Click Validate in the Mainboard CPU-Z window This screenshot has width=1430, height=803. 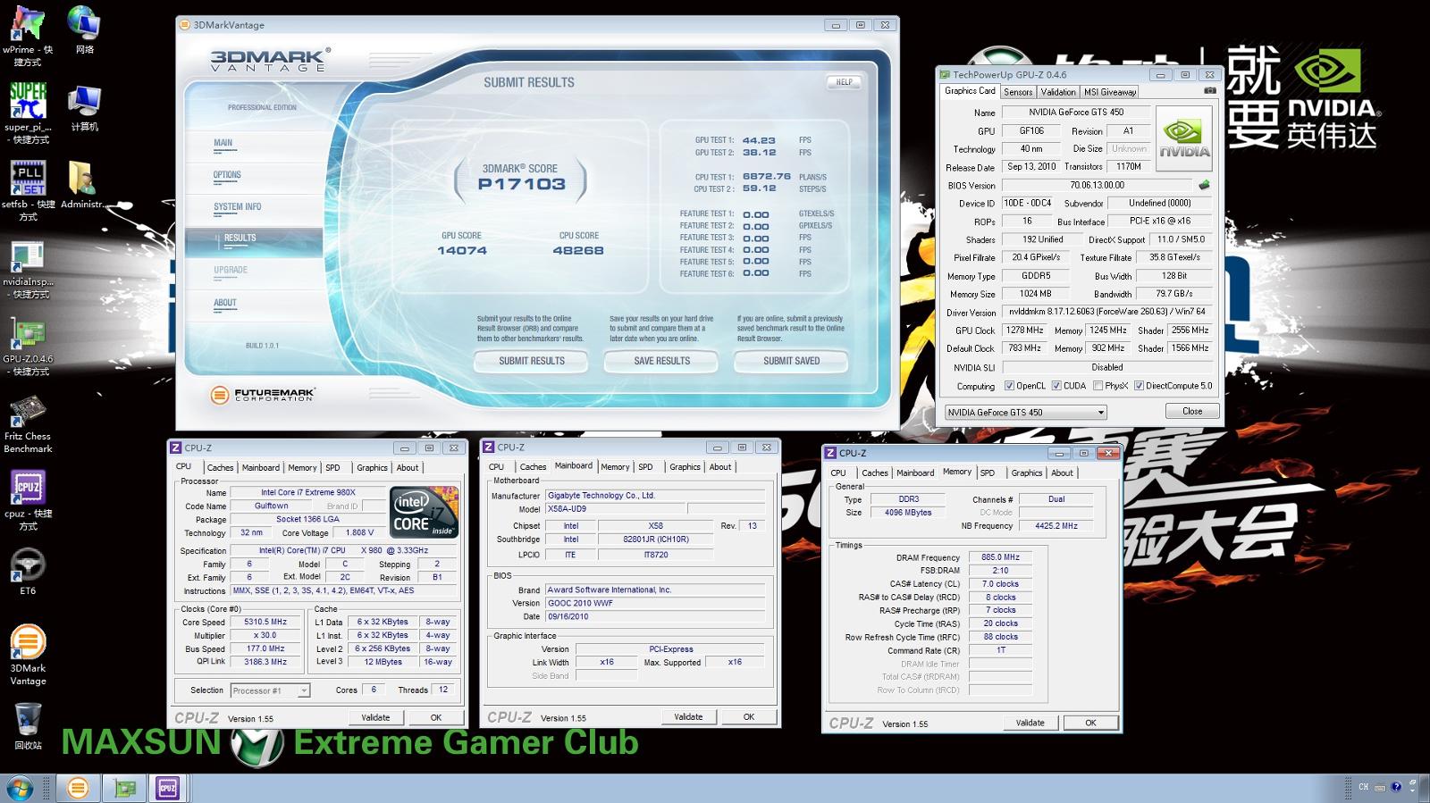(688, 716)
